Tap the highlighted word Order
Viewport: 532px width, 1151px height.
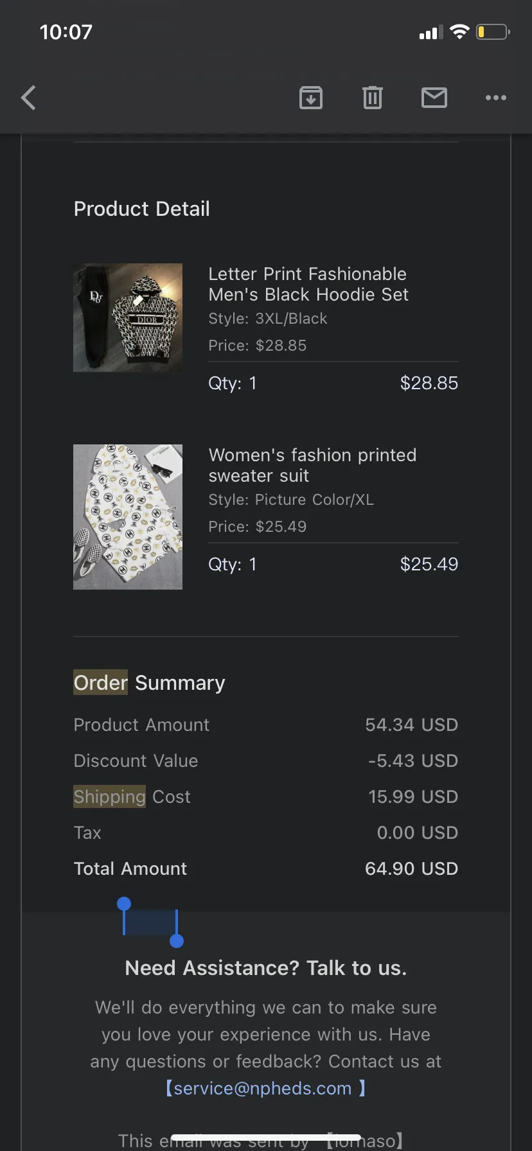click(101, 682)
